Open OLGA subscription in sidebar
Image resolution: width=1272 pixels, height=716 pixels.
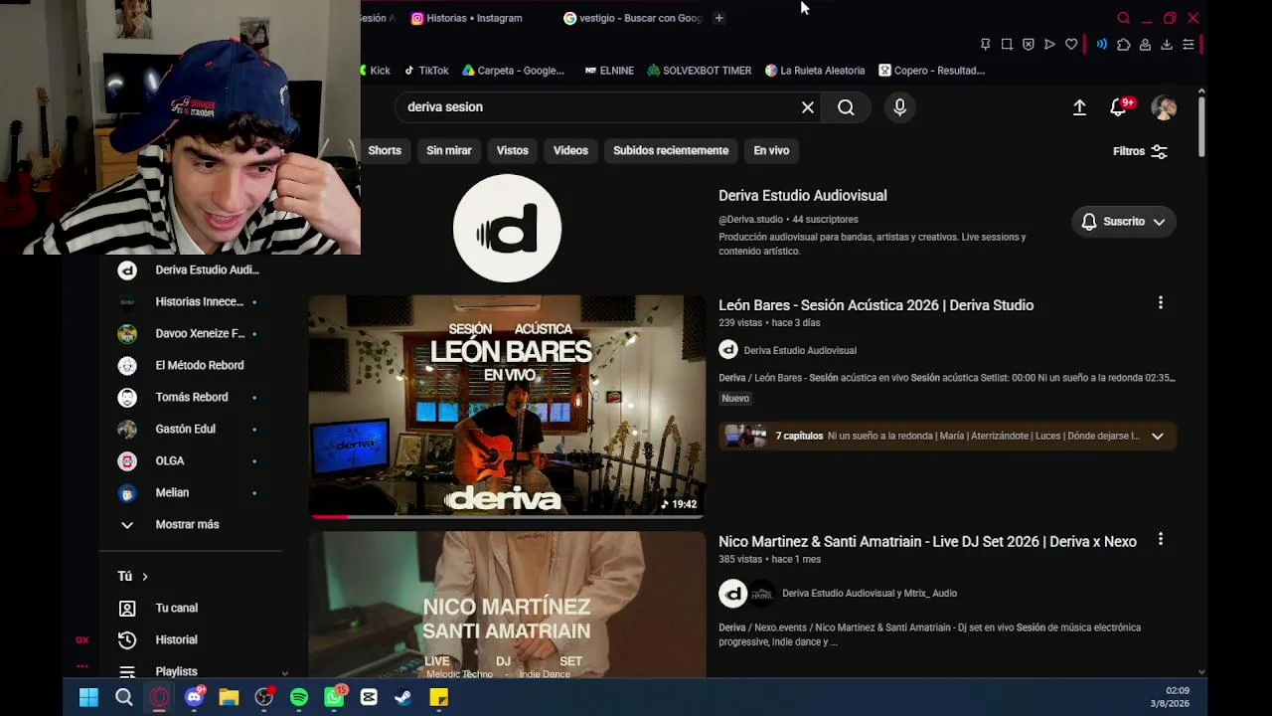[x=189, y=460]
